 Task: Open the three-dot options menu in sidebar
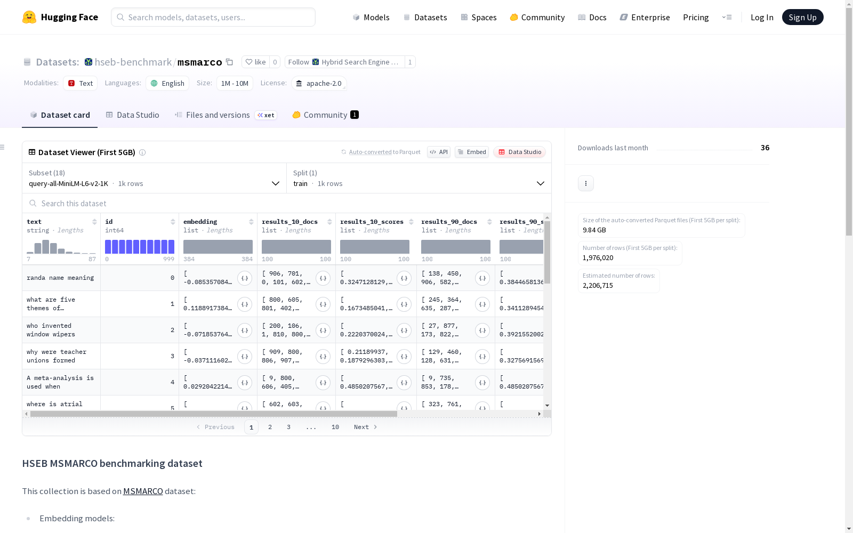[586, 183]
